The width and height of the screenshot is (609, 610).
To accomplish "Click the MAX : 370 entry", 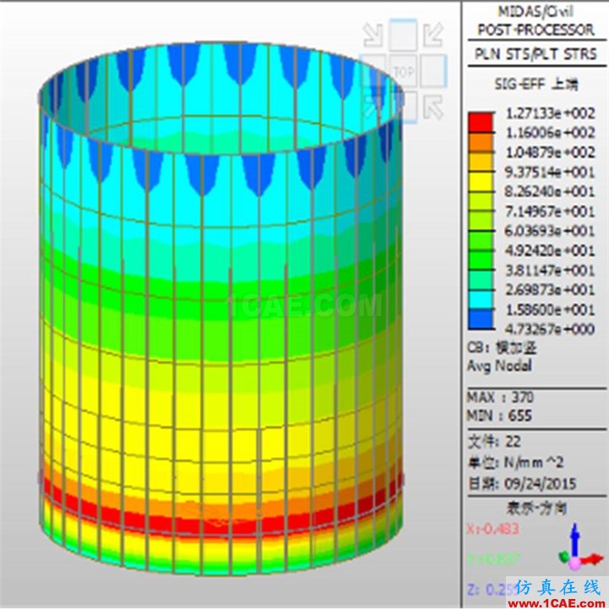I will (x=500, y=397).
